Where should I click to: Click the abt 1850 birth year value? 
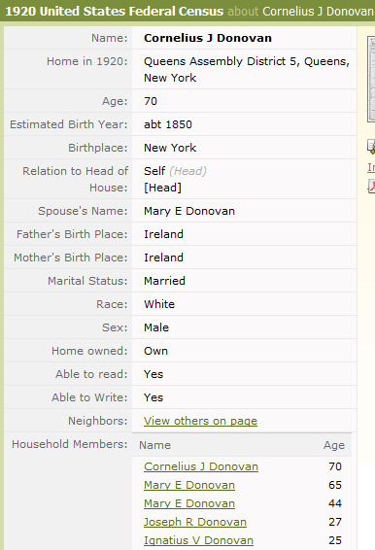click(x=168, y=124)
